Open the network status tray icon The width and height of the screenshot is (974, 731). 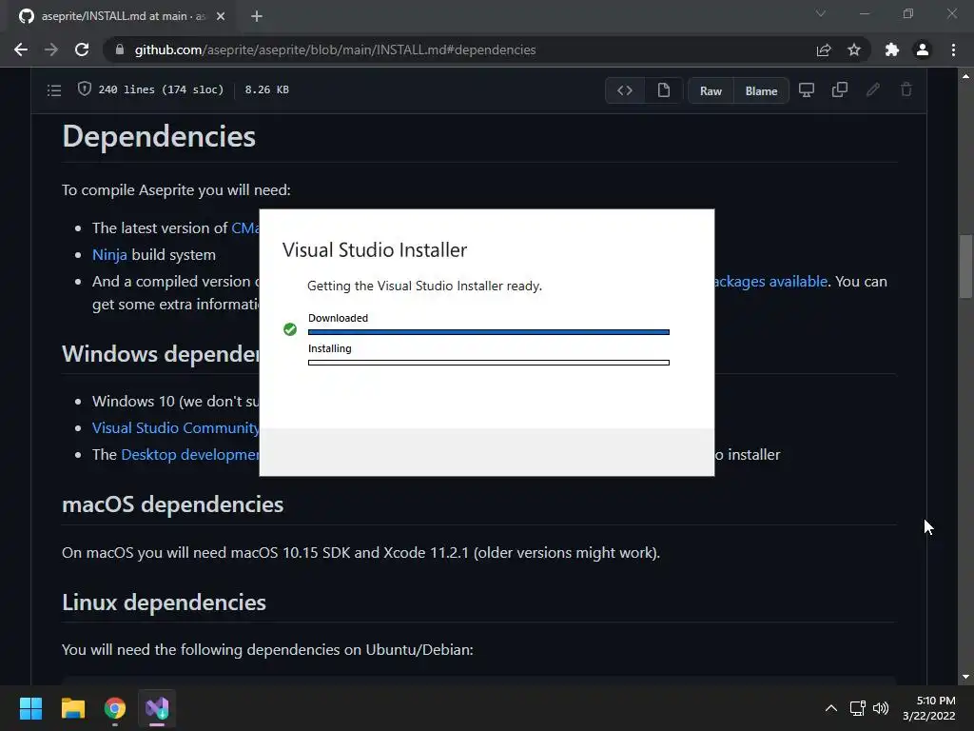858,708
